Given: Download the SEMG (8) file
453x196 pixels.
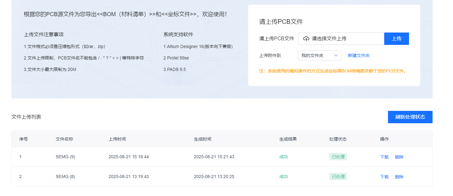Looking at the screenshot, I should [x=384, y=177].
